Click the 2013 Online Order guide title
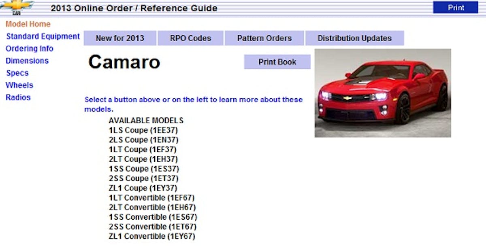The width and height of the screenshot is (486, 248). (x=134, y=8)
